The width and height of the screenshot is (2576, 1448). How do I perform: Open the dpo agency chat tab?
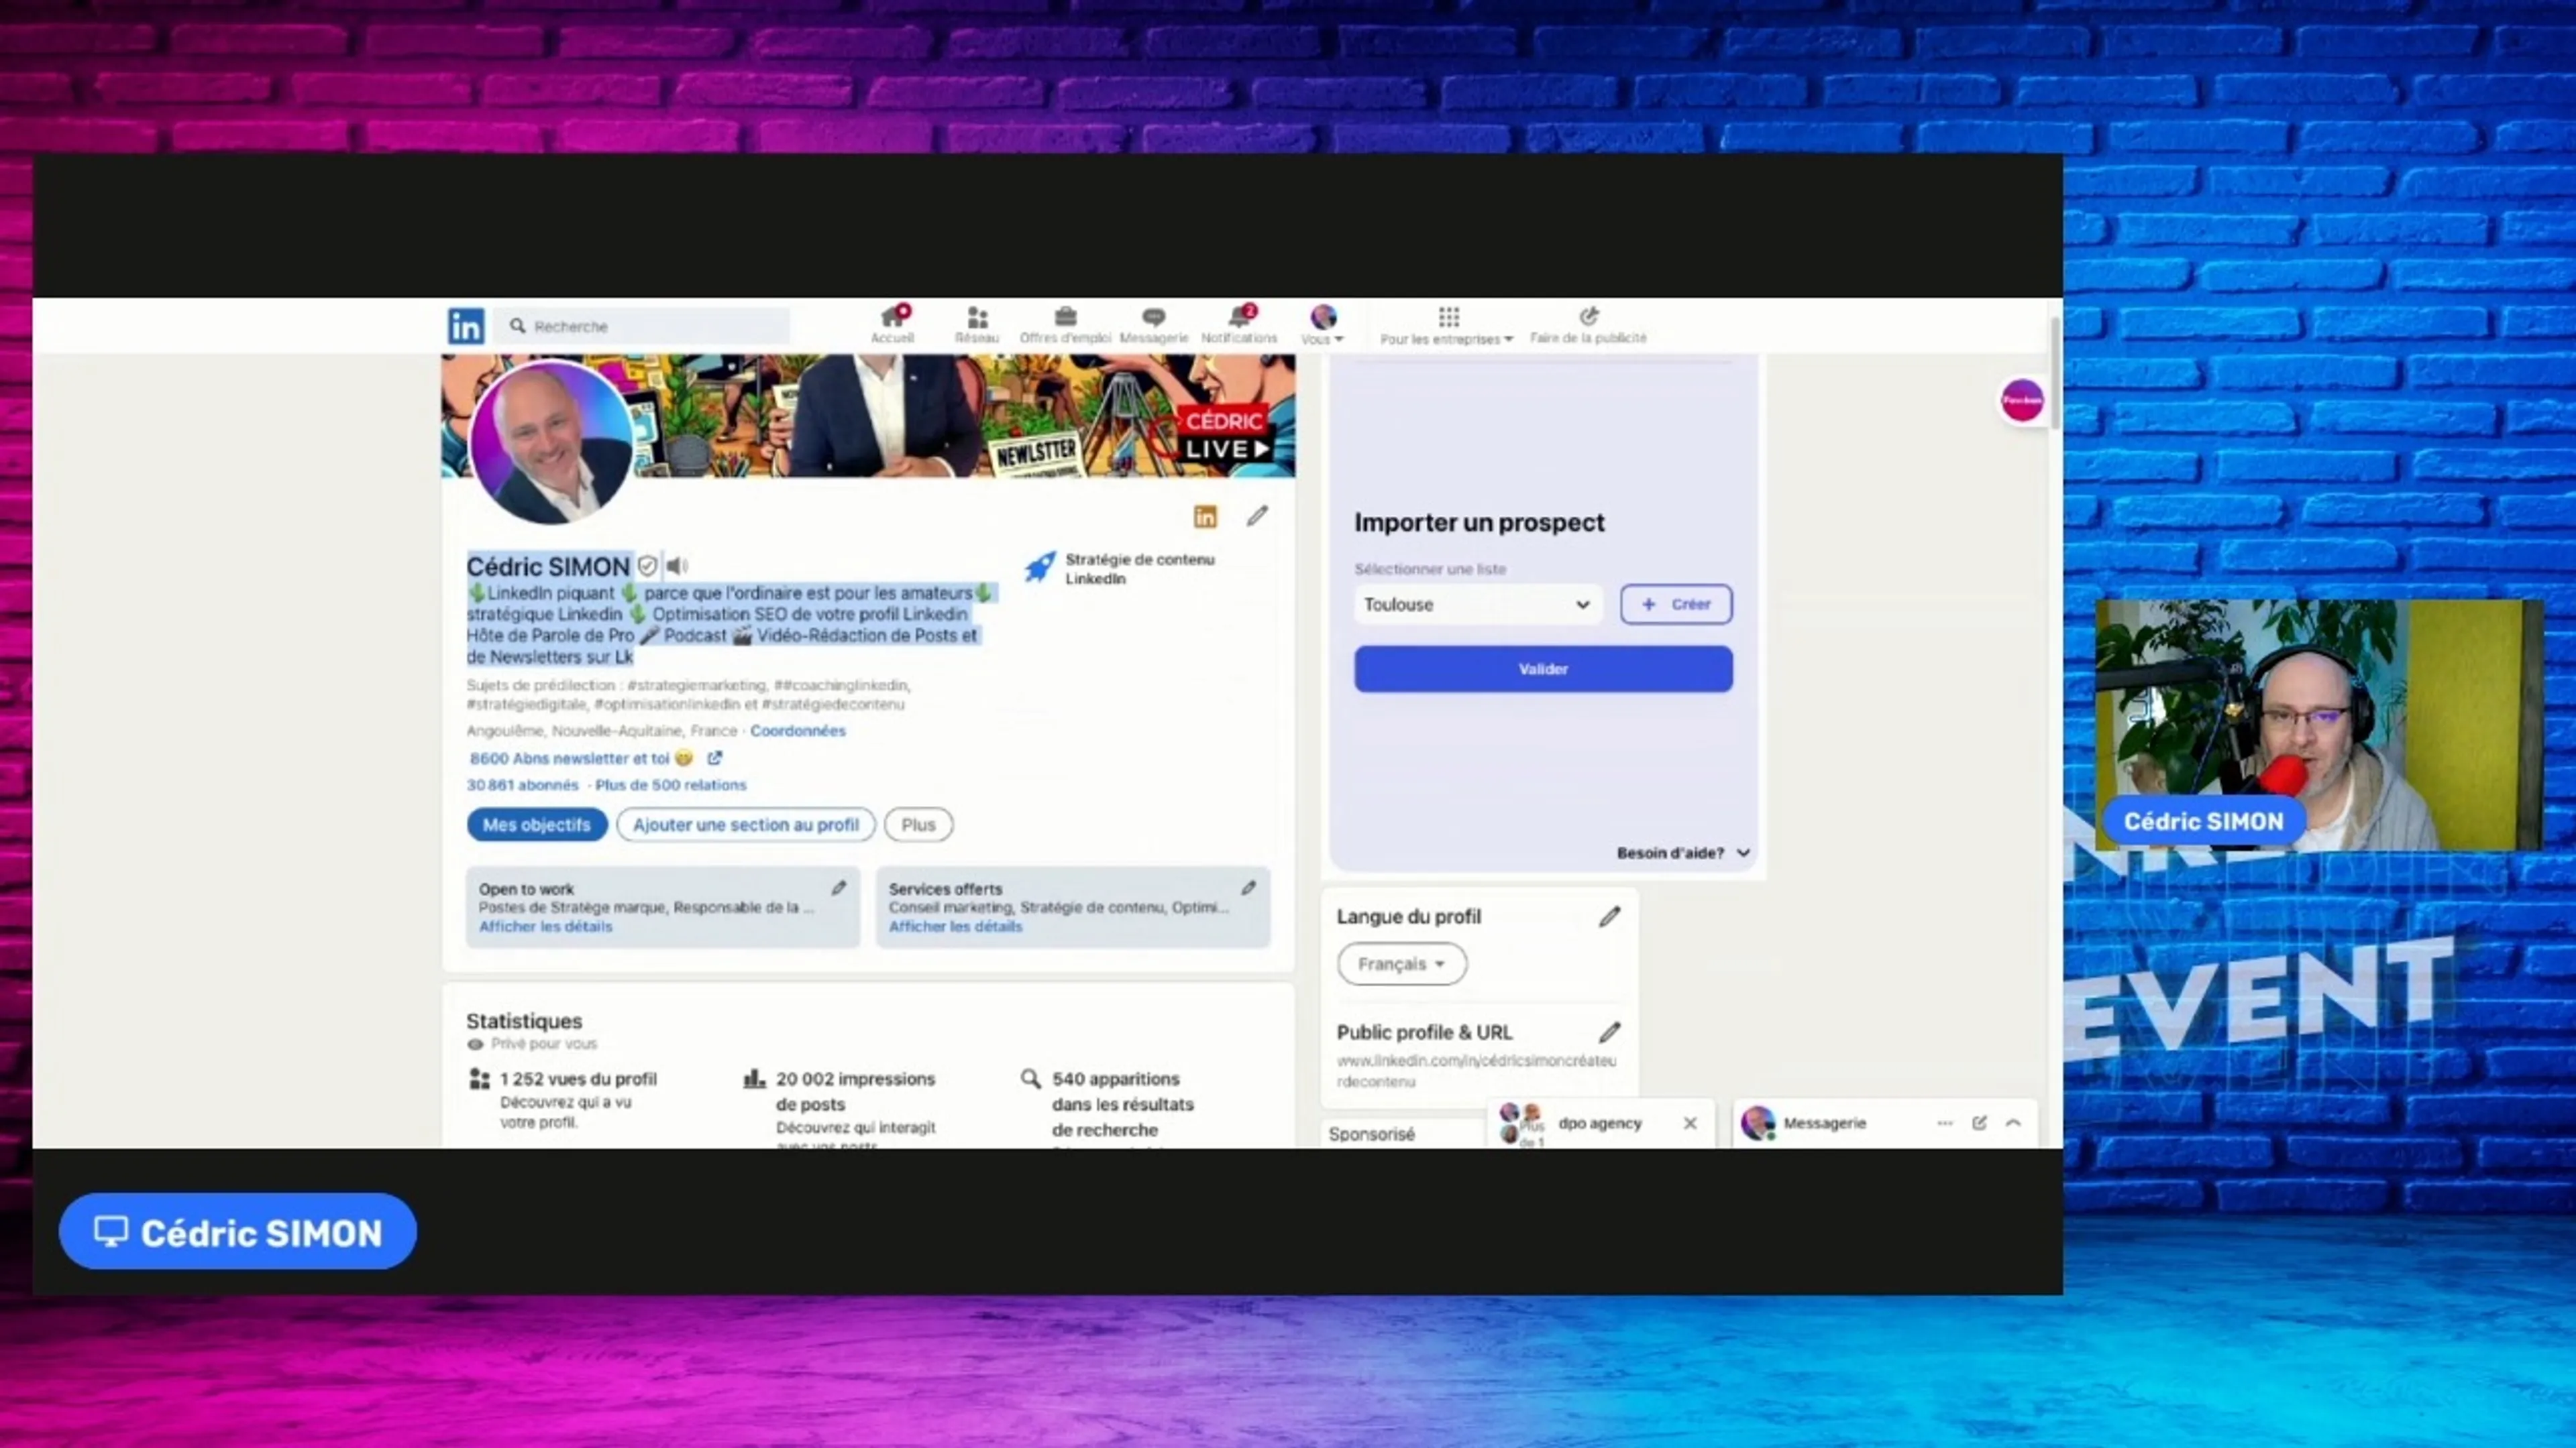[x=1599, y=1124]
